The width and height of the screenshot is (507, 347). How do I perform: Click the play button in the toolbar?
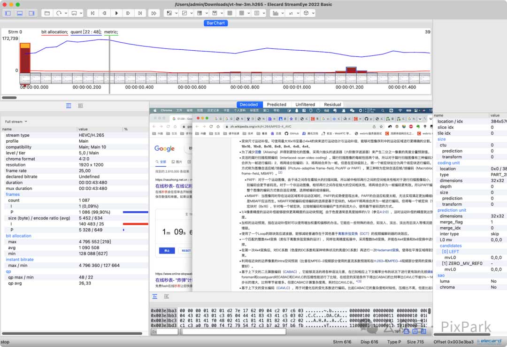[x=116, y=13]
